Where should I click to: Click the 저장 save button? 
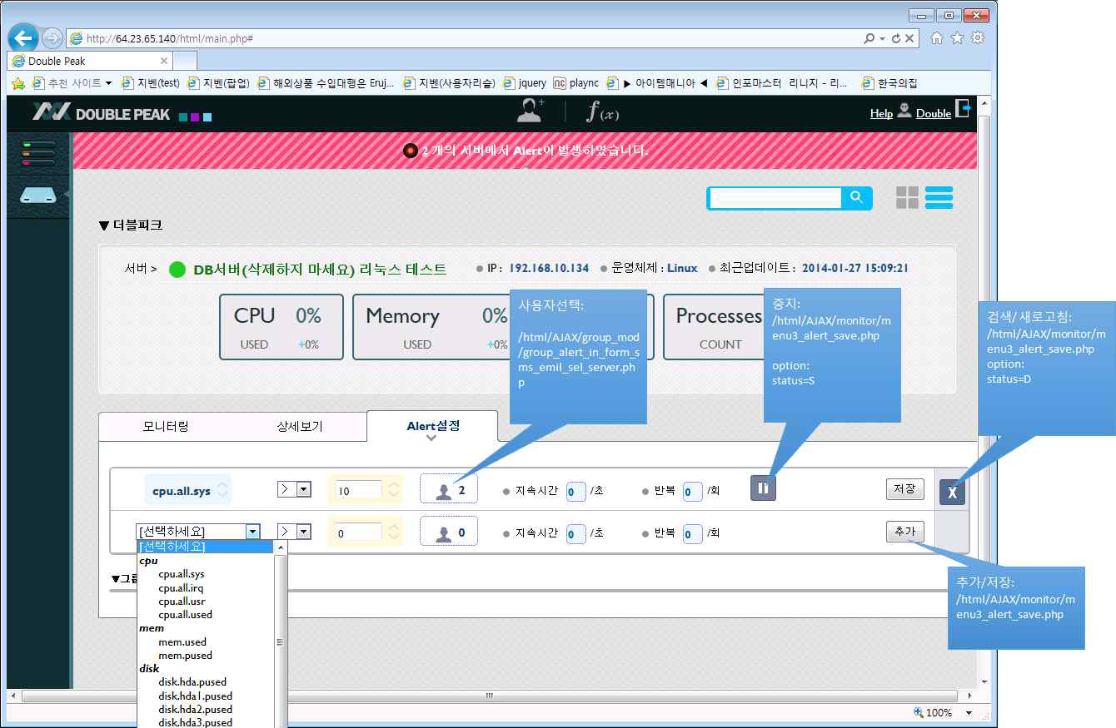click(x=904, y=489)
